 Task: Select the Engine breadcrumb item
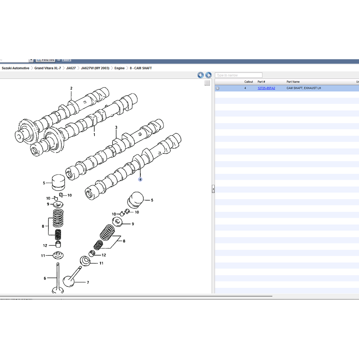(x=120, y=68)
